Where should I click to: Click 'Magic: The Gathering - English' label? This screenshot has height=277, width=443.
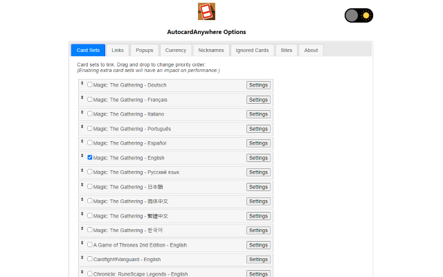click(129, 158)
